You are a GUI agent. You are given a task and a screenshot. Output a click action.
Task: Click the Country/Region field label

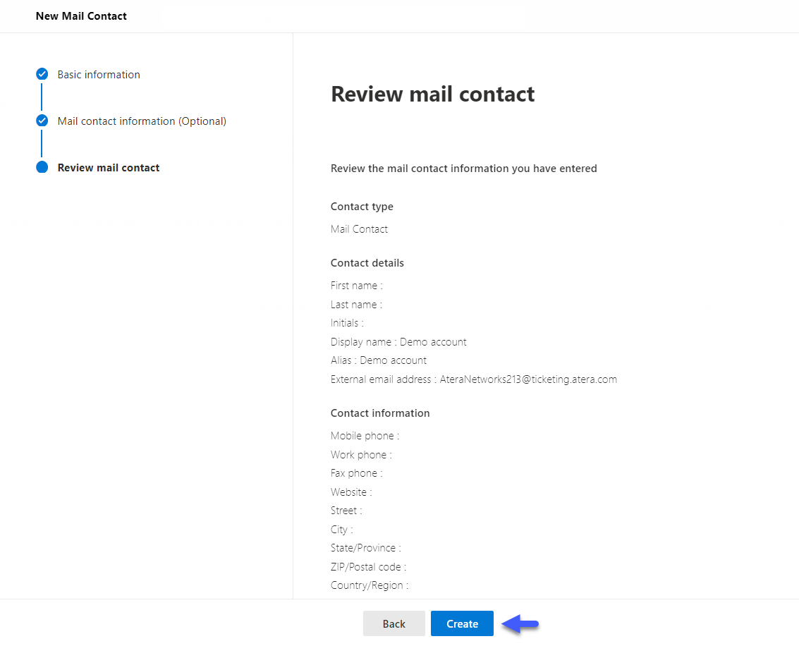pos(370,585)
